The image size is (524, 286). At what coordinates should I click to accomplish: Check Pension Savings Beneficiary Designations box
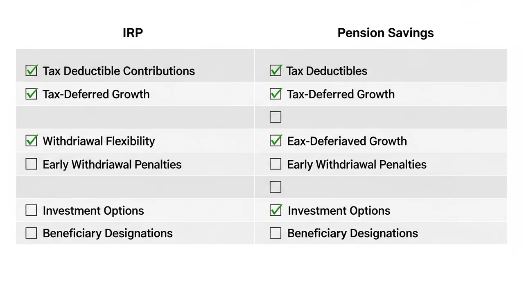[x=276, y=233]
